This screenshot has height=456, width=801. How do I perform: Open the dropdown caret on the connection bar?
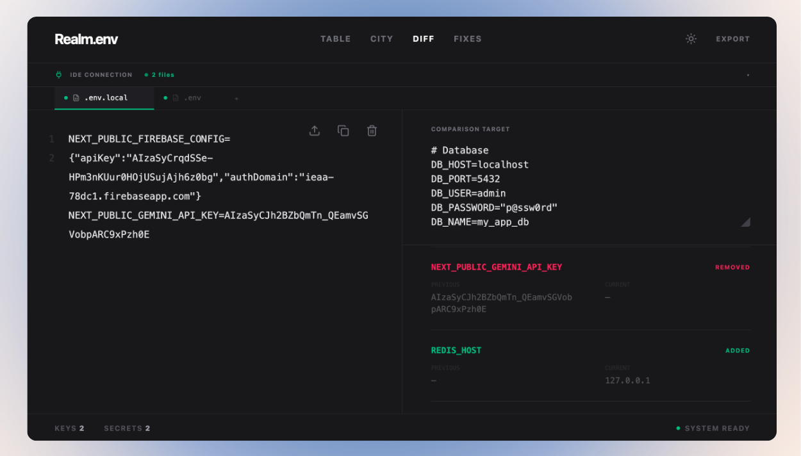[747, 74]
